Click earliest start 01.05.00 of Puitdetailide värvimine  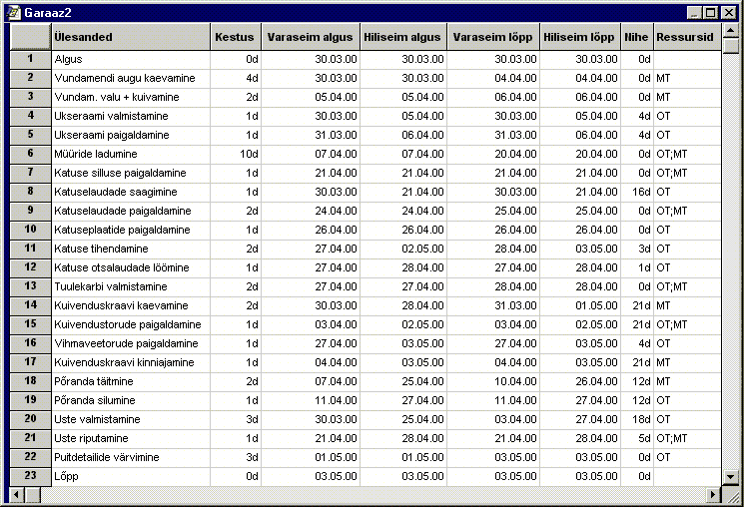click(x=311, y=458)
